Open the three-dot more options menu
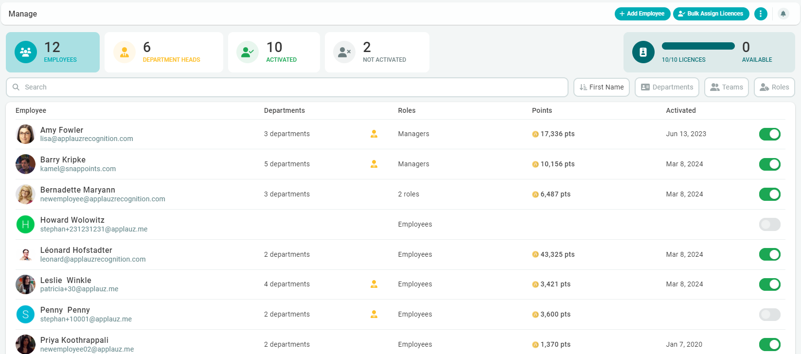 (761, 14)
